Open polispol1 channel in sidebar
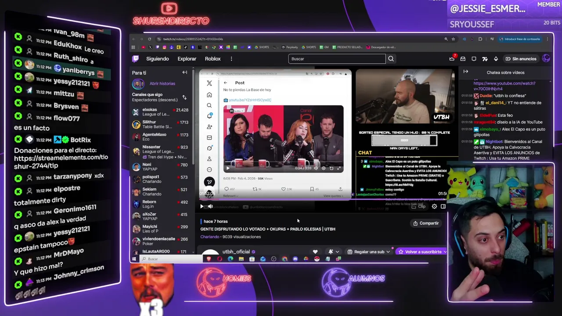The width and height of the screenshot is (562, 316). 160,179
